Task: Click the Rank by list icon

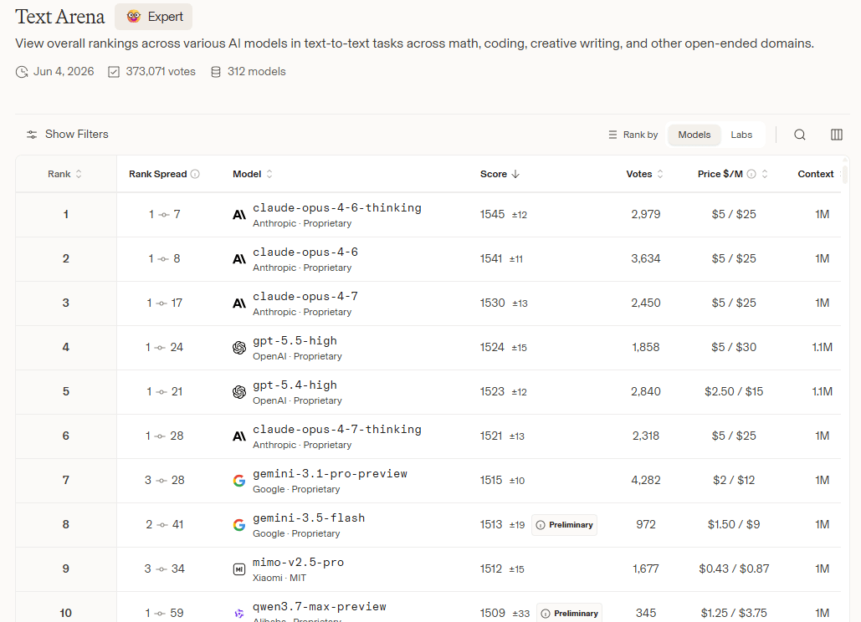Action: point(612,135)
